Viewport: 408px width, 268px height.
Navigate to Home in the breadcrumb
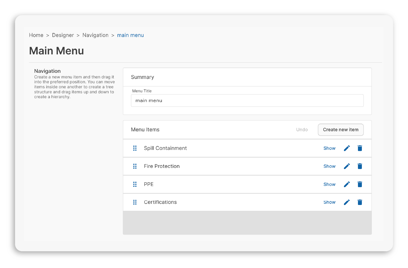tap(36, 35)
